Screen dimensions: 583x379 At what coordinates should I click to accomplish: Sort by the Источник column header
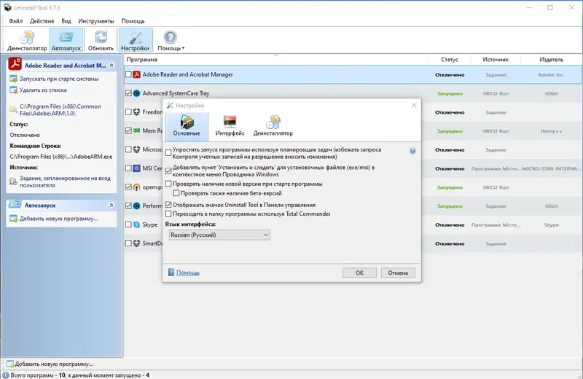(496, 60)
